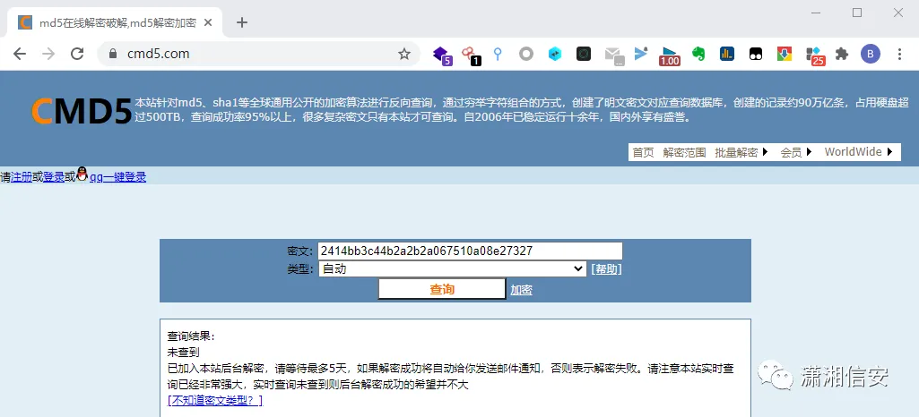The width and height of the screenshot is (919, 417).
Task: Open the red extension with badge 1
Action: point(470,55)
